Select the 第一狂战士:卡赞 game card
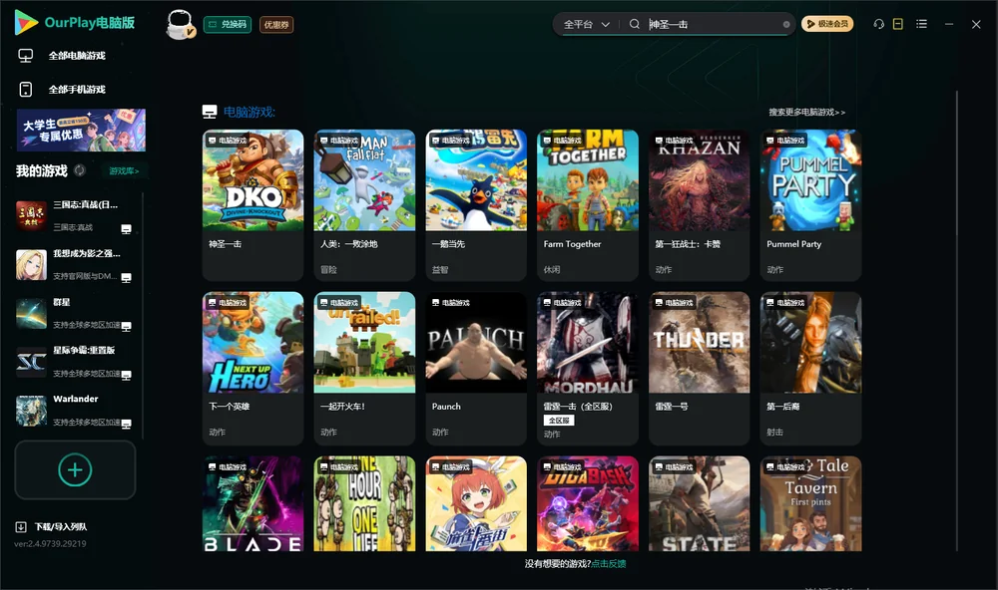The image size is (998, 590). [699, 204]
